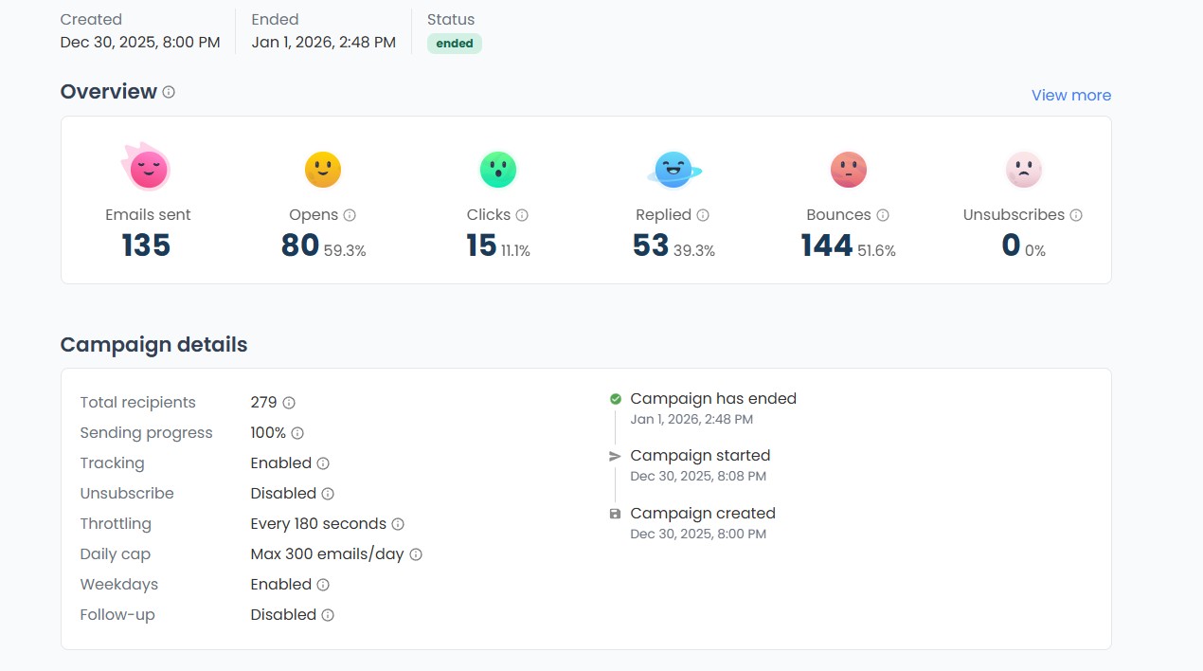Click the green ended status badge

[x=455, y=44]
